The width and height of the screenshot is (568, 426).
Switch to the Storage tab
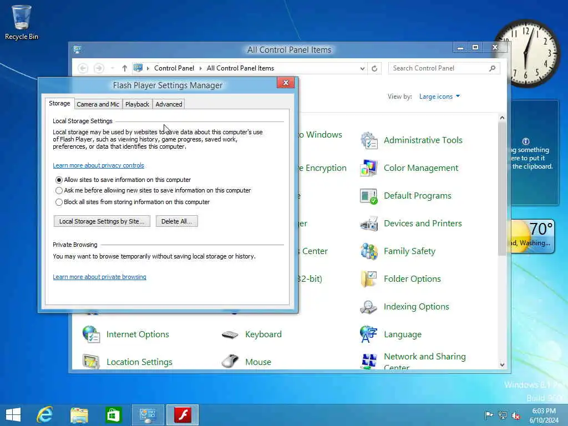tap(59, 103)
